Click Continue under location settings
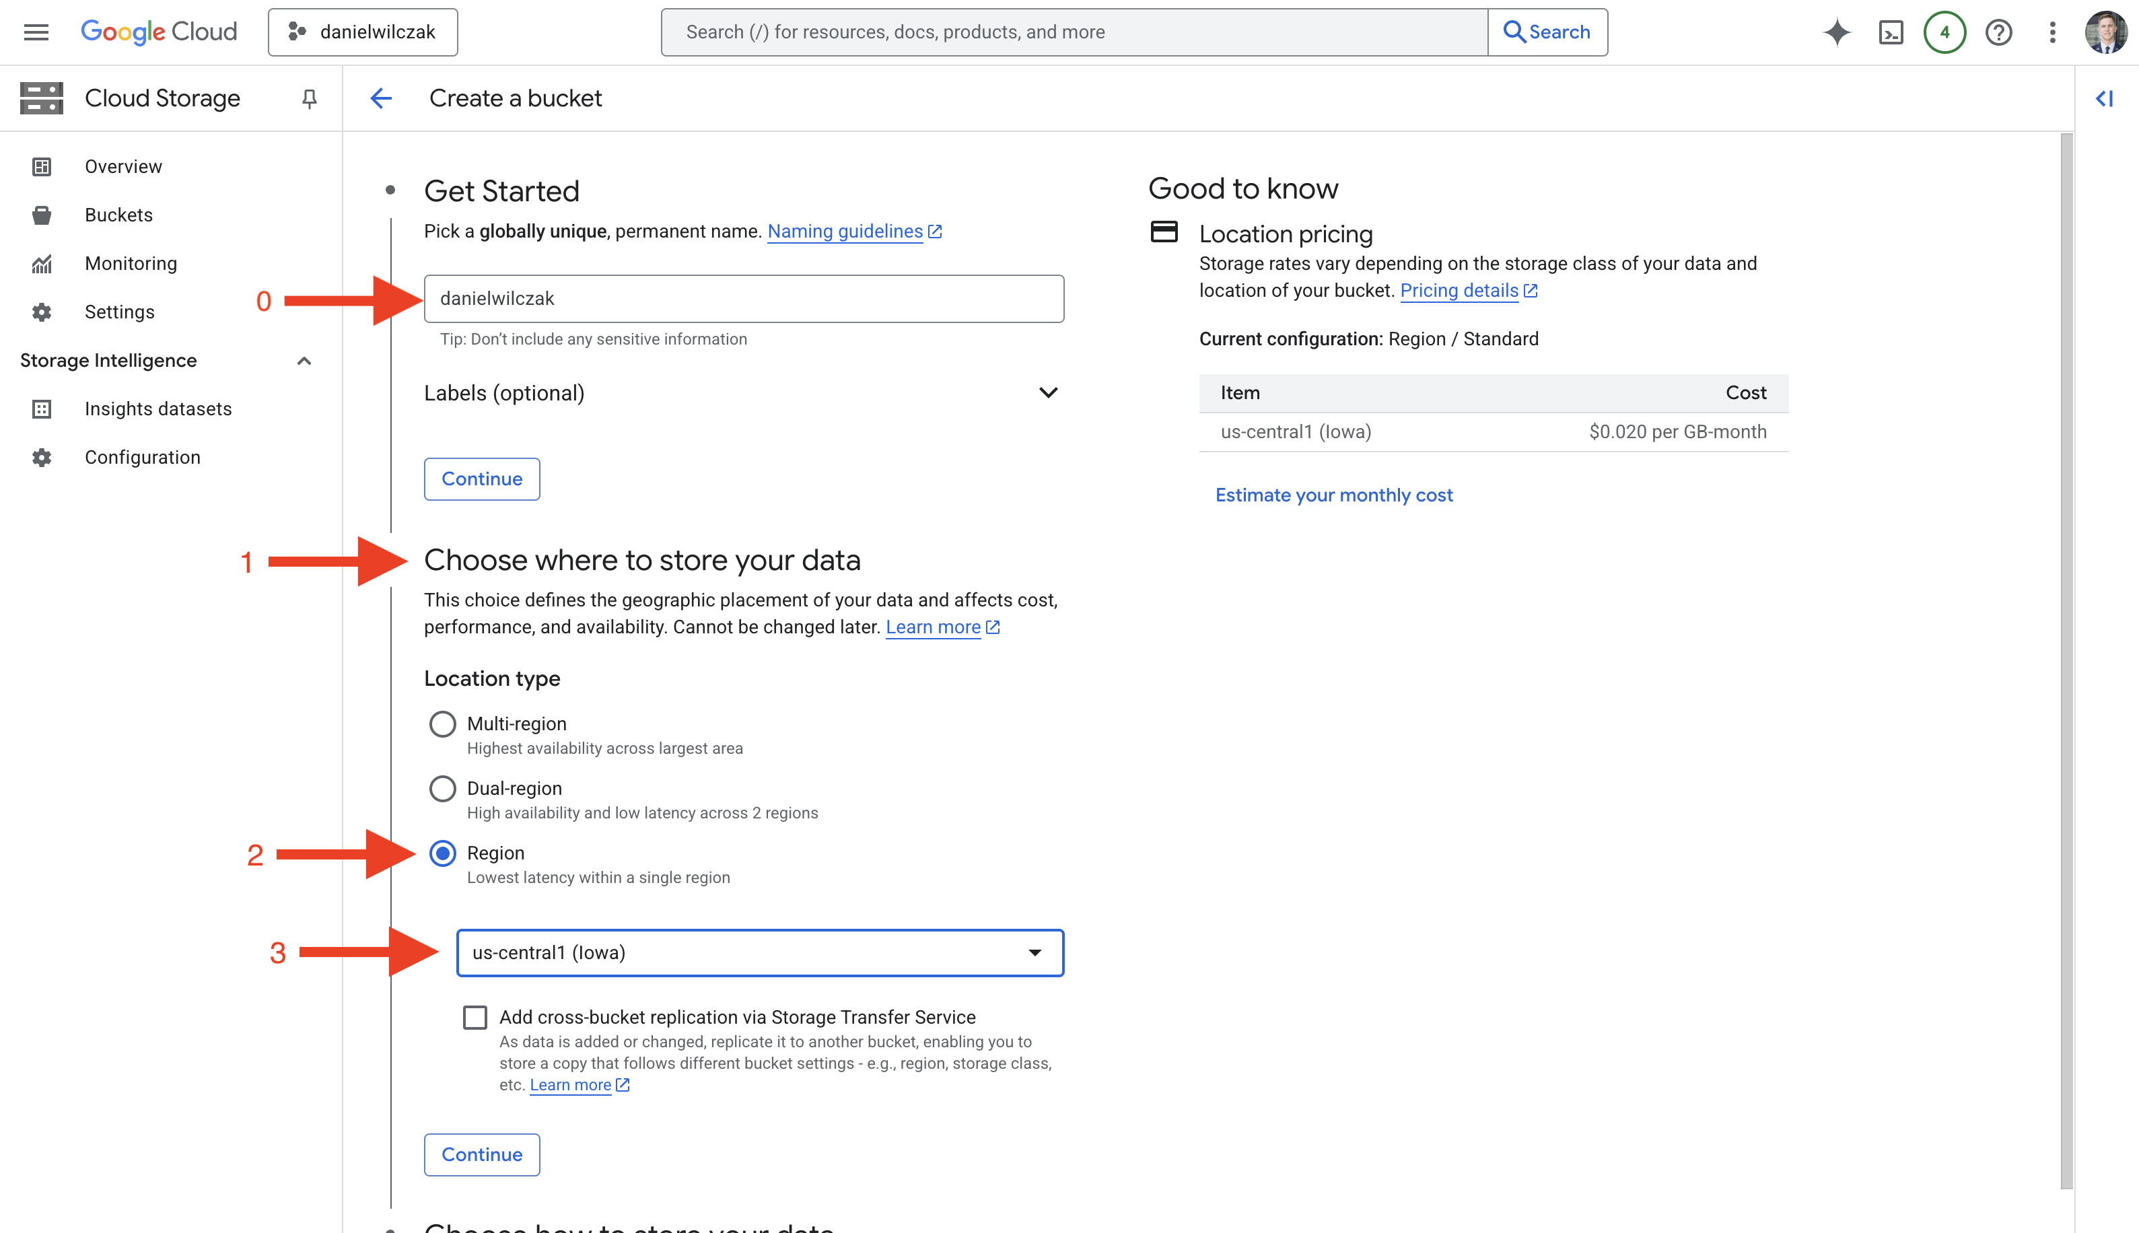2139x1233 pixels. (482, 1155)
